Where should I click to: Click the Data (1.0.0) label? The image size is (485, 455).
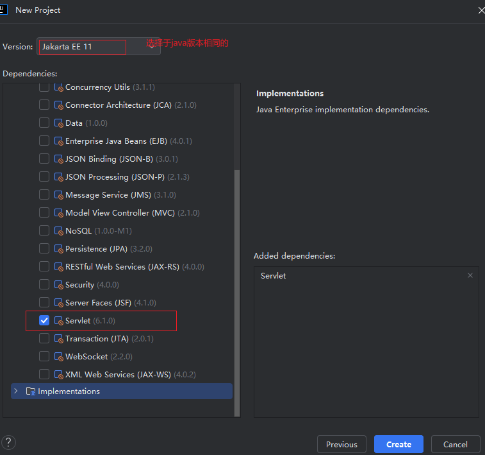coord(86,123)
